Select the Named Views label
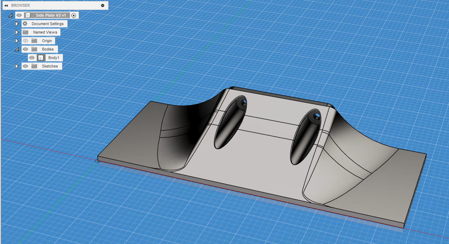 coord(45,32)
